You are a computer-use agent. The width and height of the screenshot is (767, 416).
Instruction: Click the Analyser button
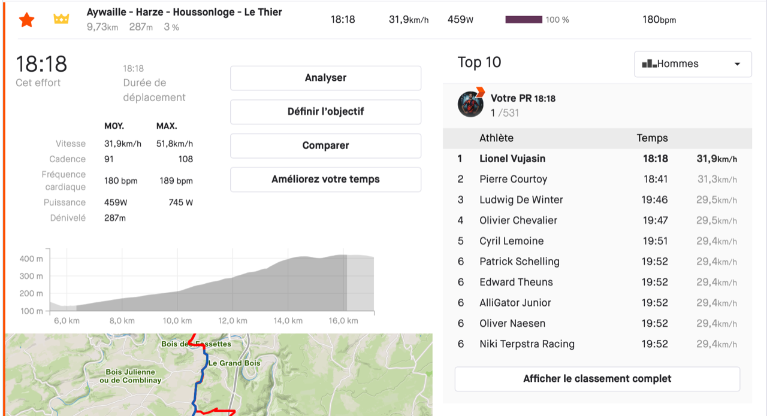325,78
